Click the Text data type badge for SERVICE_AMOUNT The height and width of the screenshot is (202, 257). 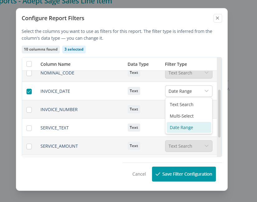tap(134, 146)
